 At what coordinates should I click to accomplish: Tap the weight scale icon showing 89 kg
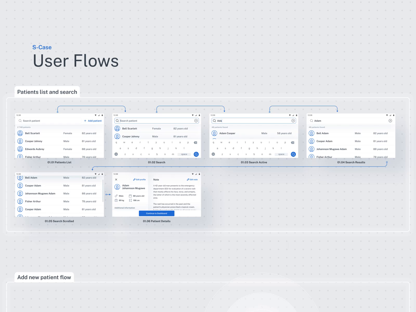point(116,200)
